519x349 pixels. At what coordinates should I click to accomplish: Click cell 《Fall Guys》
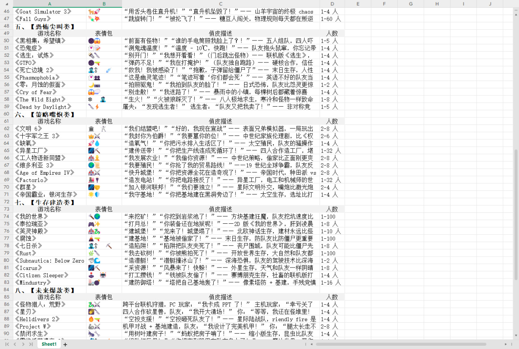click(x=49, y=19)
